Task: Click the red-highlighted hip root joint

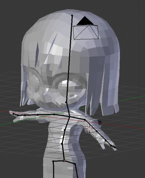Action: pos(64,161)
